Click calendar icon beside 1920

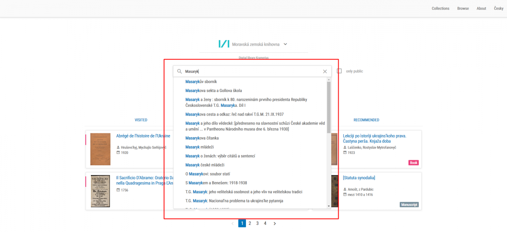(118, 153)
